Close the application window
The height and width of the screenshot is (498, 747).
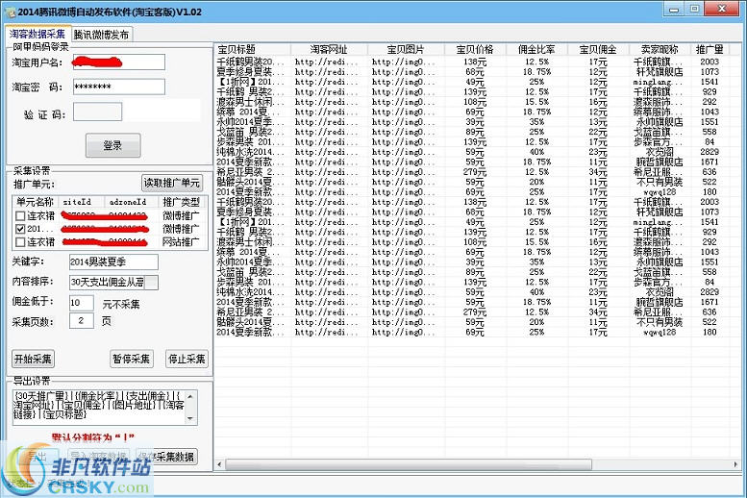click(x=722, y=10)
